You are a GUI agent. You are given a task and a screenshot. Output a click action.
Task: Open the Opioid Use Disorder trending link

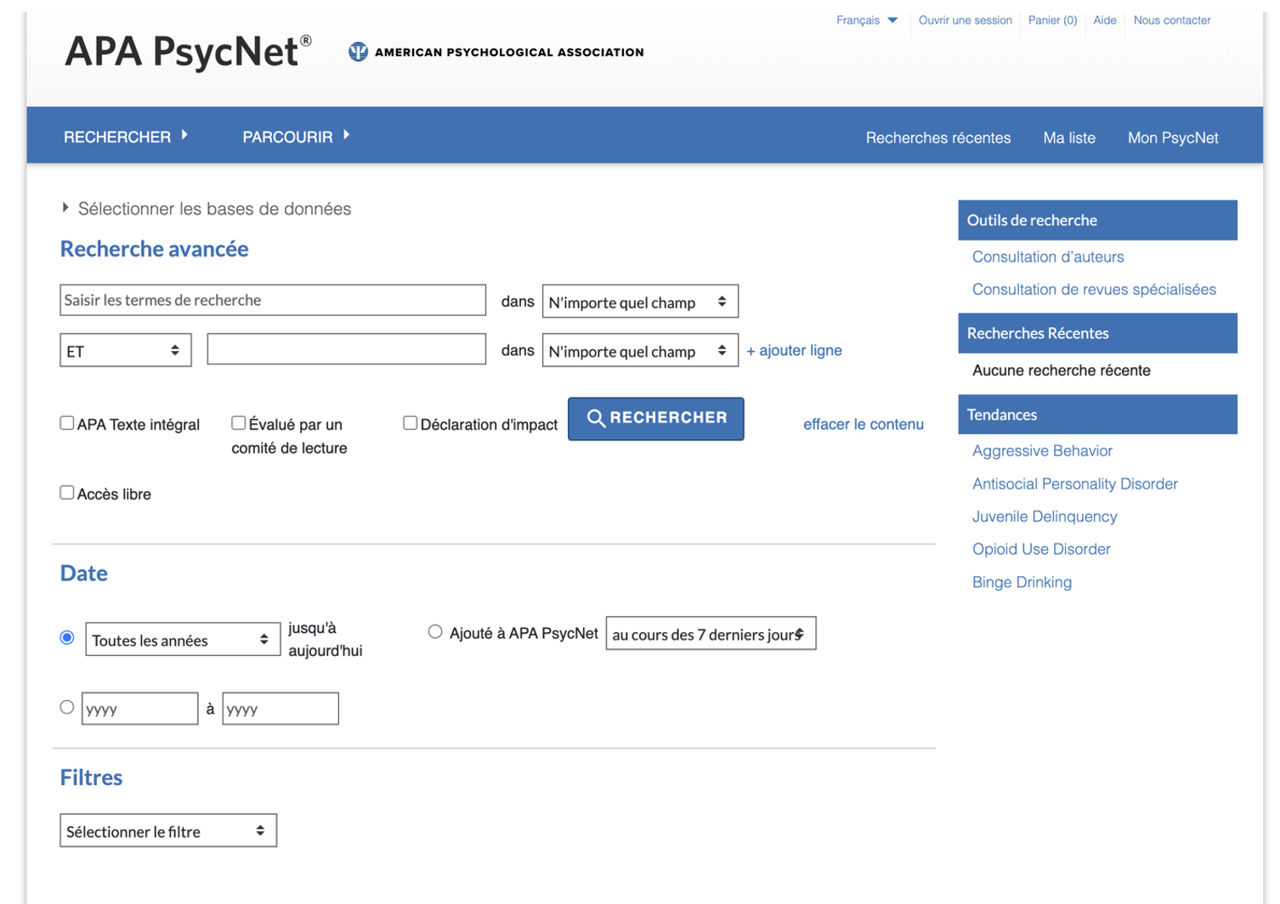tap(1041, 549)
